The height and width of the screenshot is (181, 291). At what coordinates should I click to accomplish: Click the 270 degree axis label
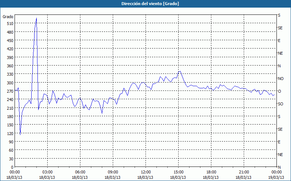click(10, 91)
